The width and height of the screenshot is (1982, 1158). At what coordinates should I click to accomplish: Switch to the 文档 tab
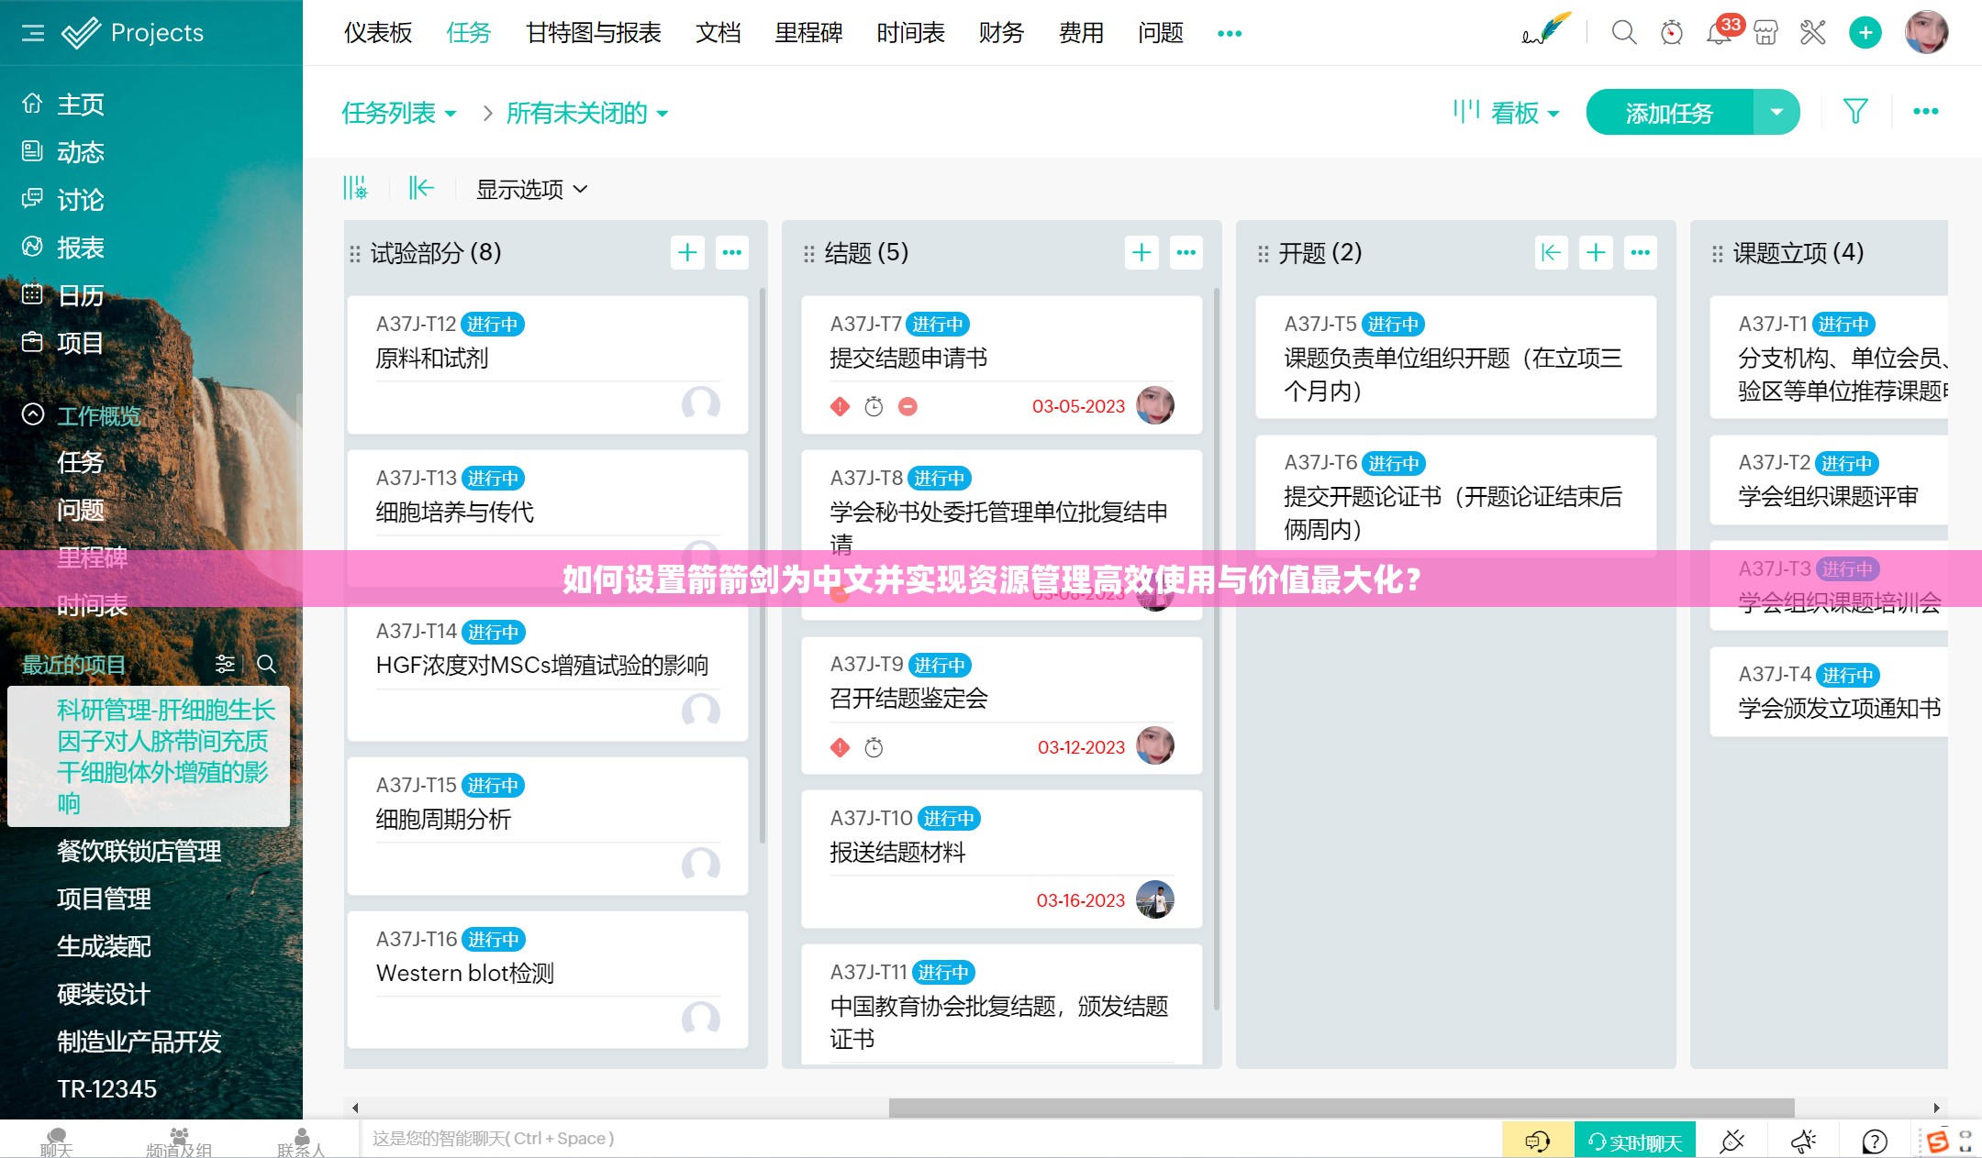coord(718,33)
